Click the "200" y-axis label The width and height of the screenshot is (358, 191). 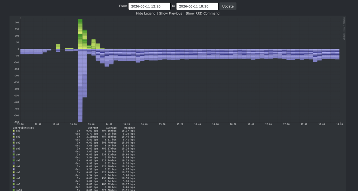17,23
